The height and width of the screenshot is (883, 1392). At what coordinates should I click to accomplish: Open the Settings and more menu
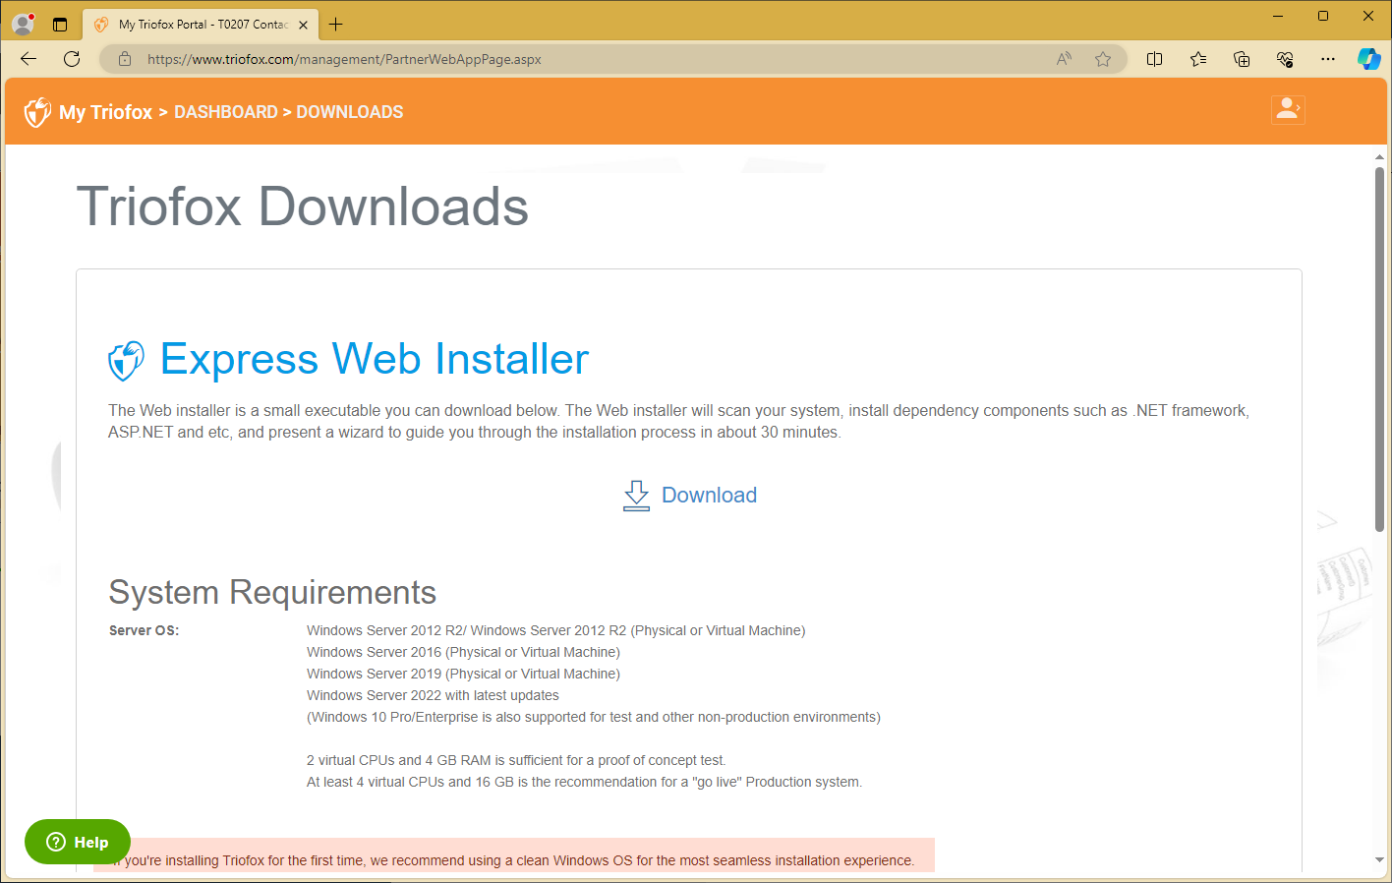1328,58
